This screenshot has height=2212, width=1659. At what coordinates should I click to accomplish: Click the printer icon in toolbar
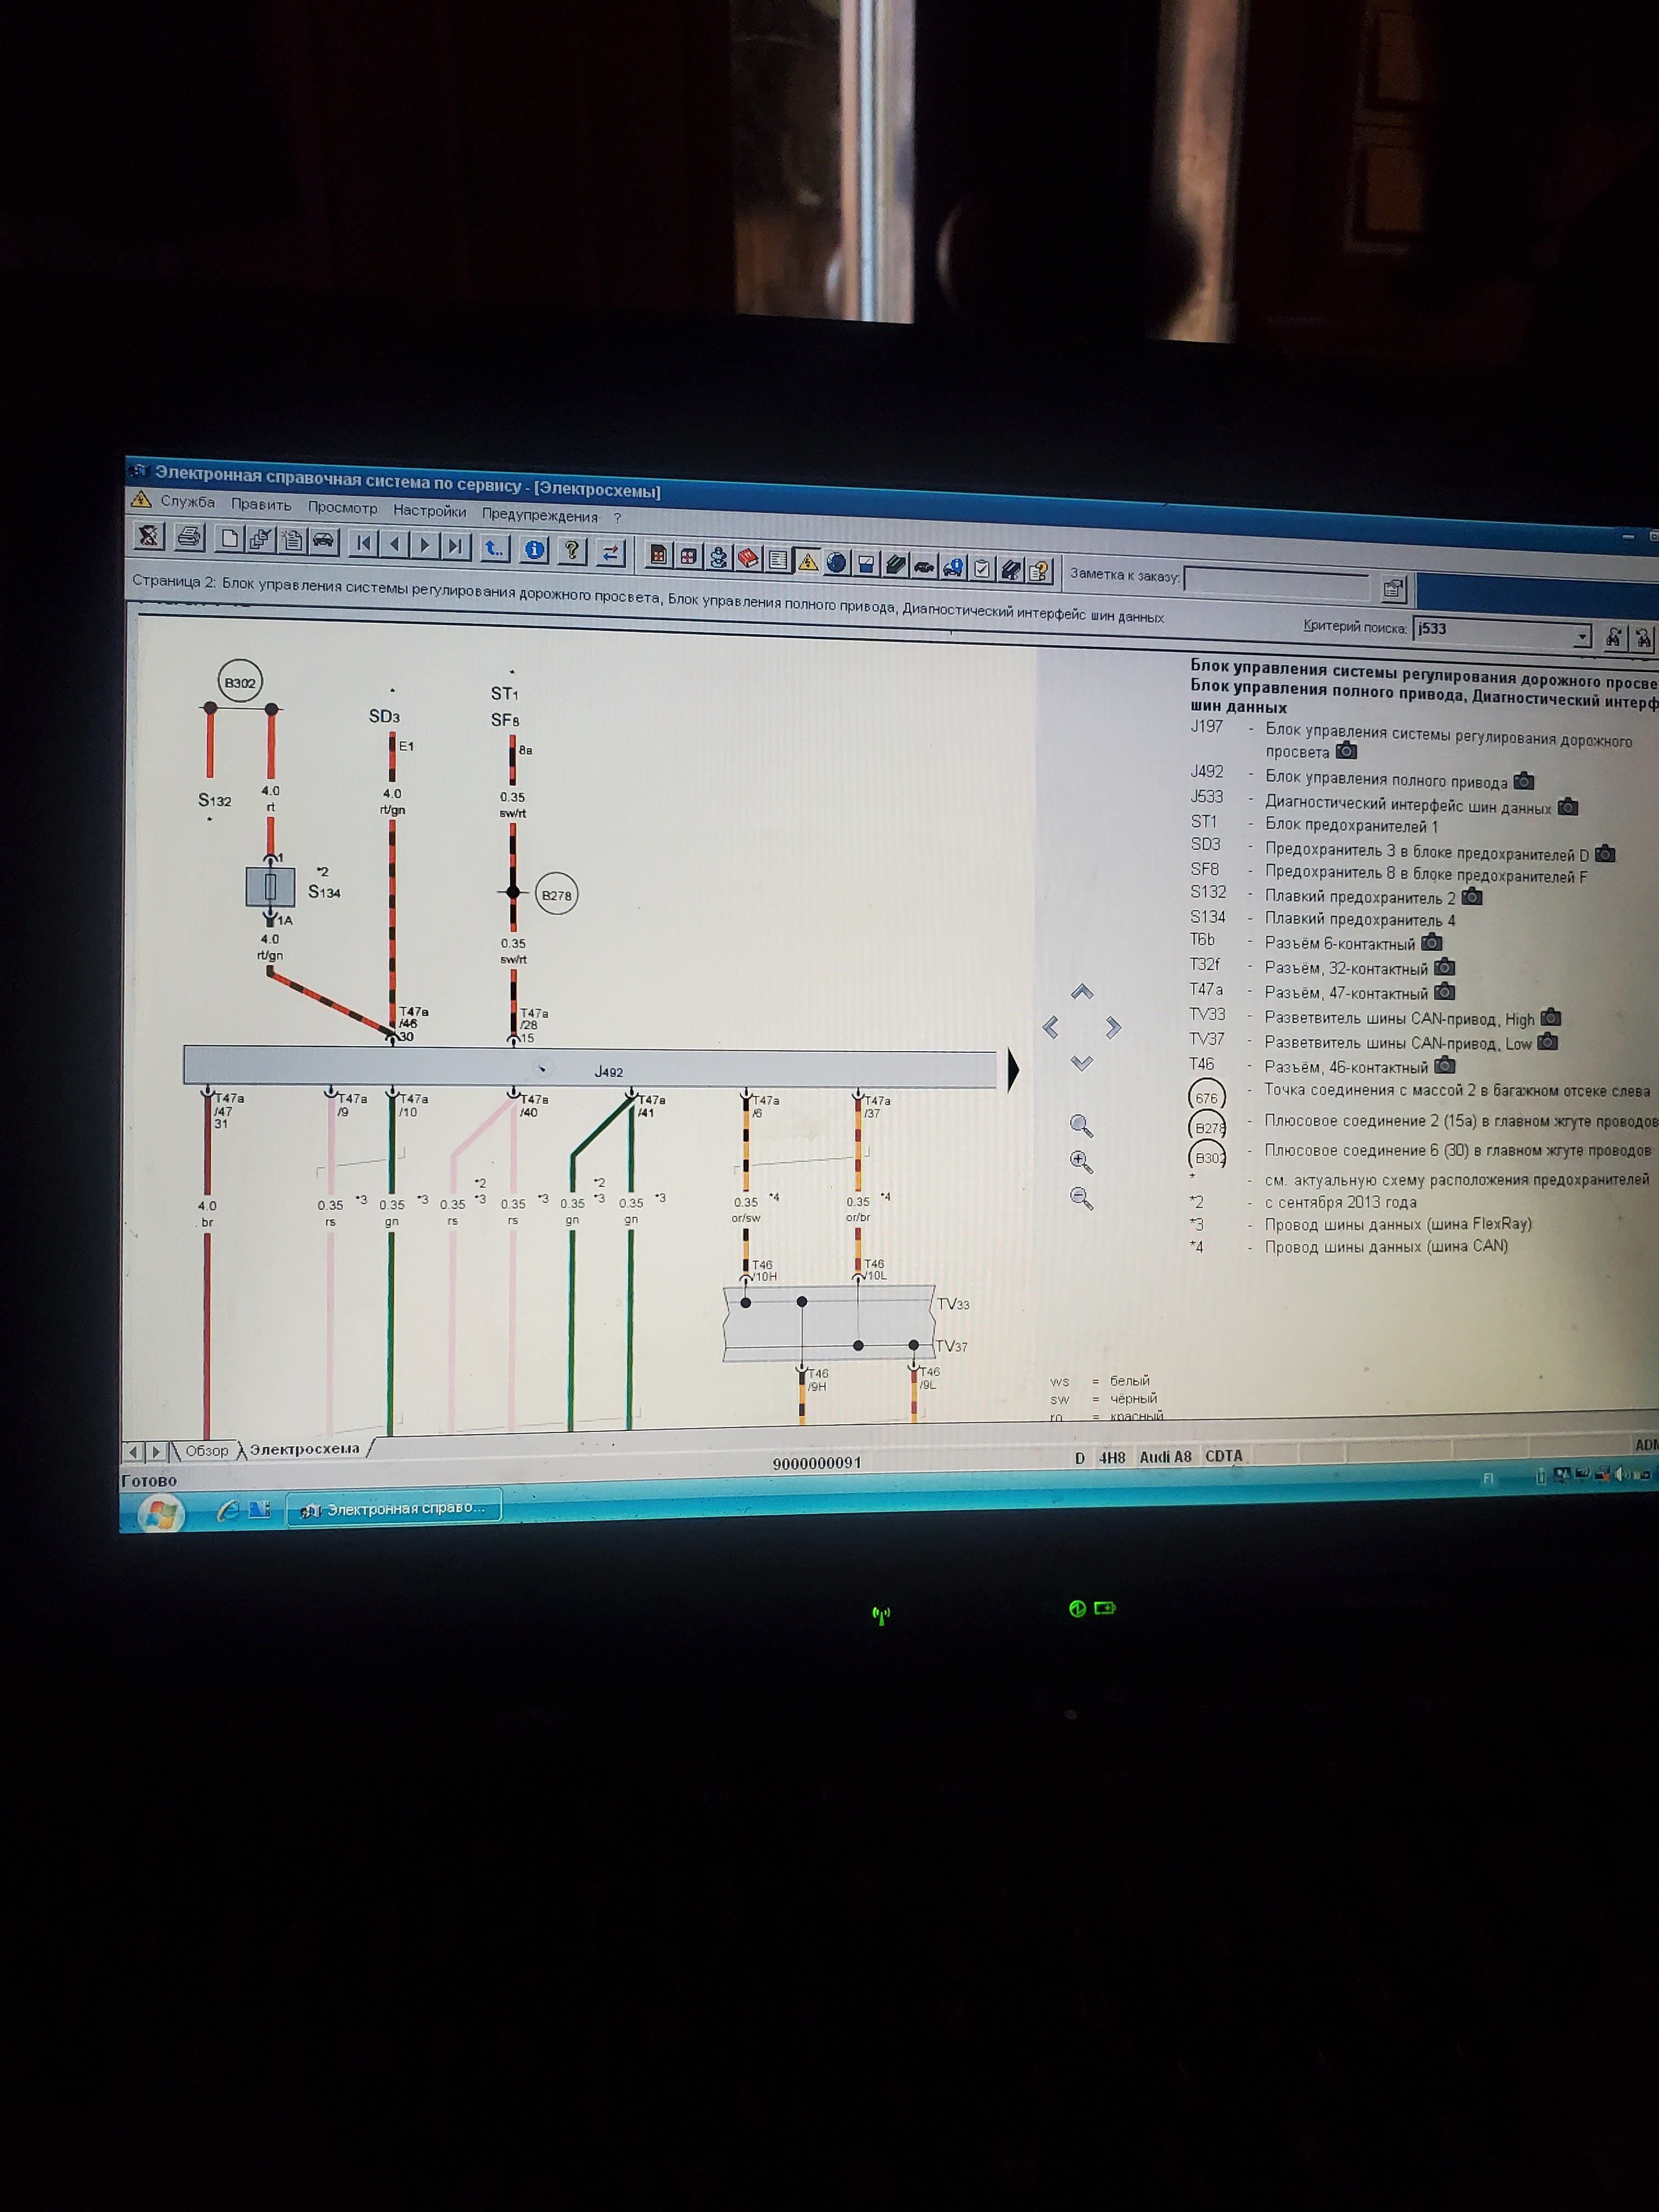tap(189, 537)
